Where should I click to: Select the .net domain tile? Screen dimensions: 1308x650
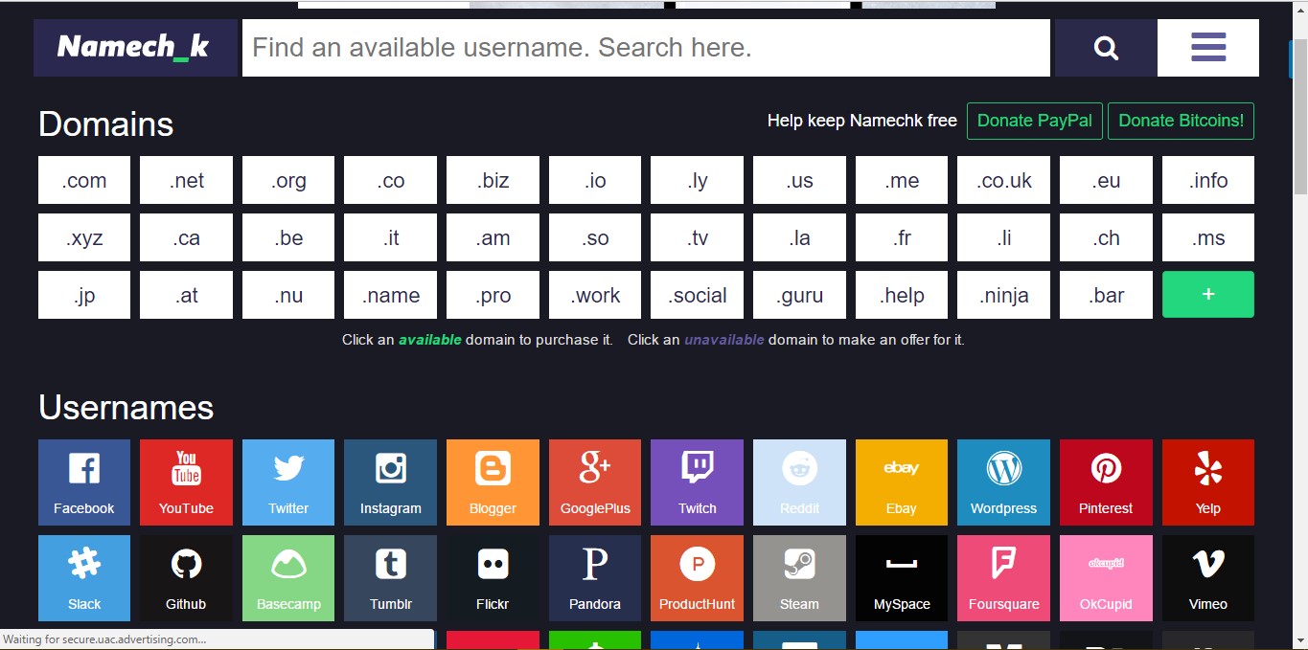tap(186, 180)
